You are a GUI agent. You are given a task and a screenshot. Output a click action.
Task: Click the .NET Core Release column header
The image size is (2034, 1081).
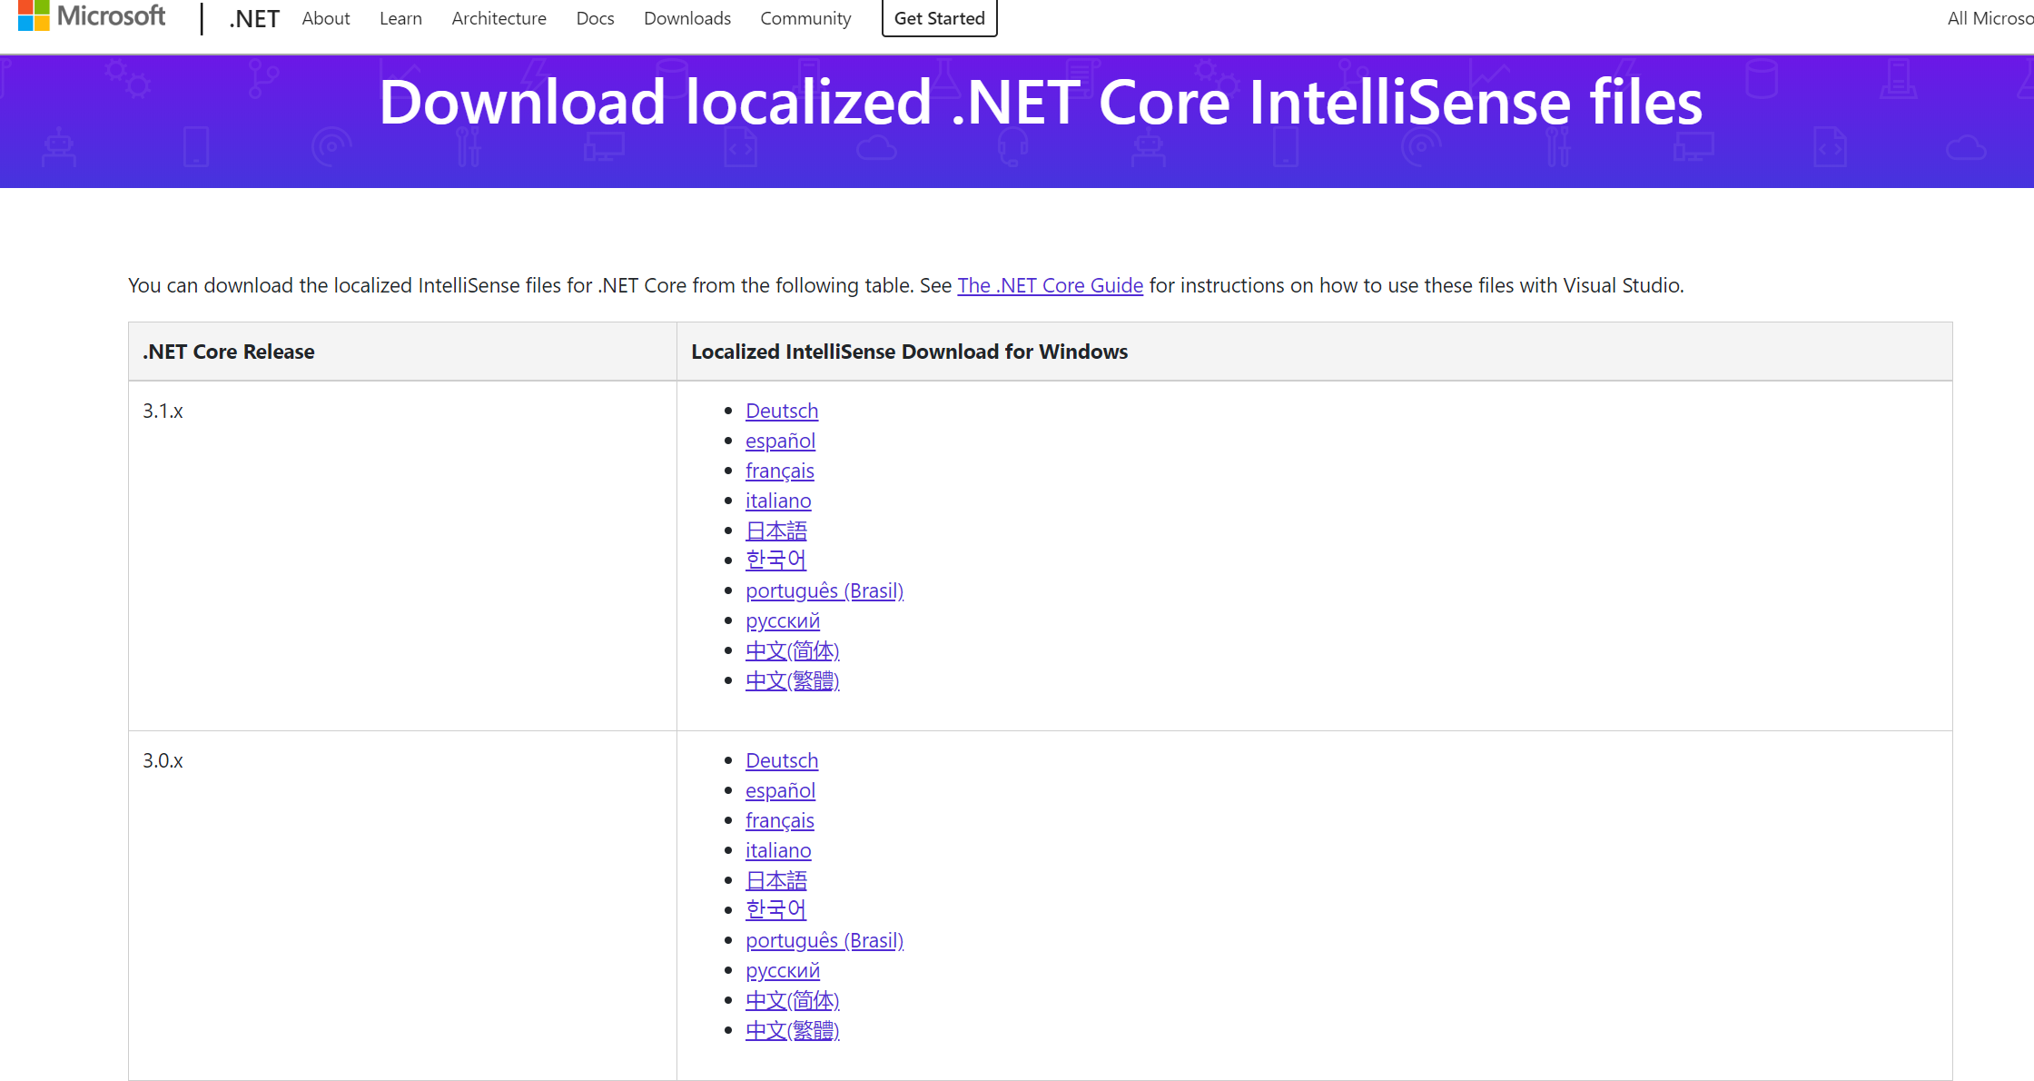[402, 352]
